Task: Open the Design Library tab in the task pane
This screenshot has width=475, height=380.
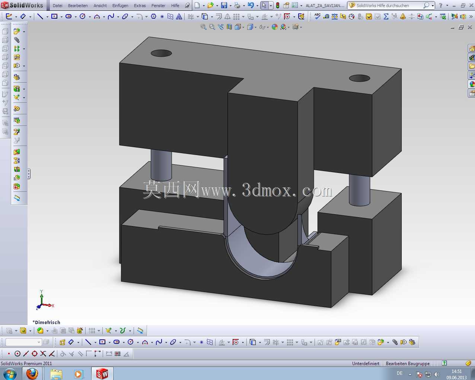Action: (x=472, y=58)
